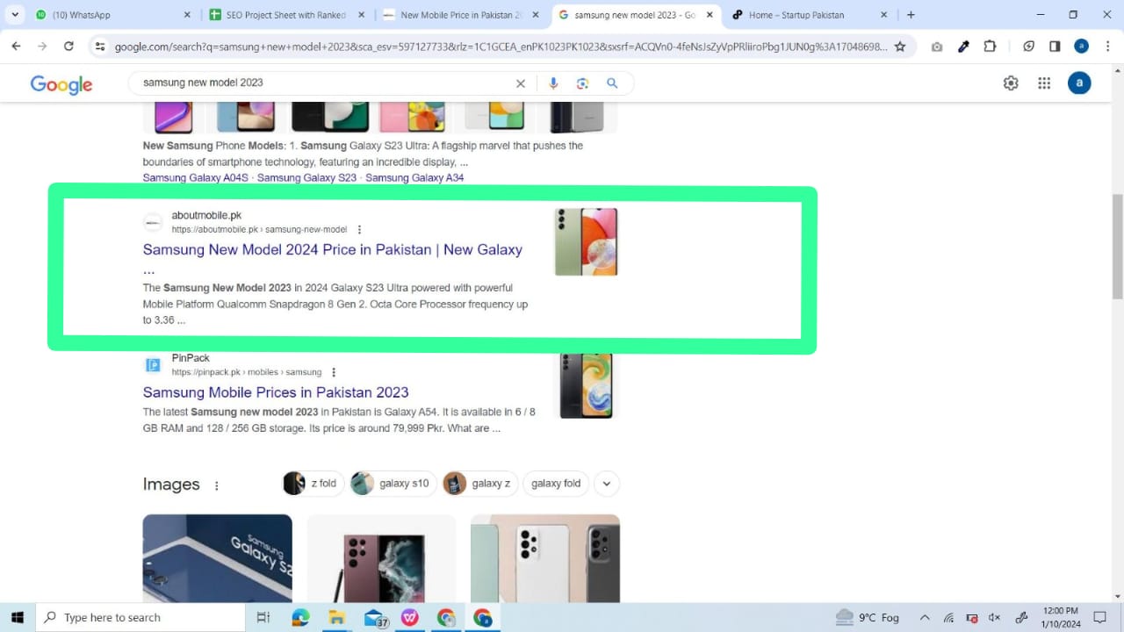This screenshot has width=1124, height=632.
Task: Expand more image filter chips
Action: [607, 484]
